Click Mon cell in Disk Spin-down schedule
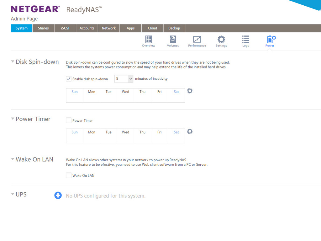Viewport: 321px width, 241px height. [x=92, y=95]
